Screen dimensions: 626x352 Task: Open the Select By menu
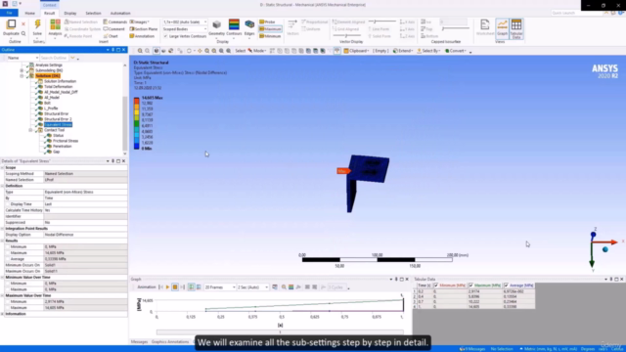[428, 51]
